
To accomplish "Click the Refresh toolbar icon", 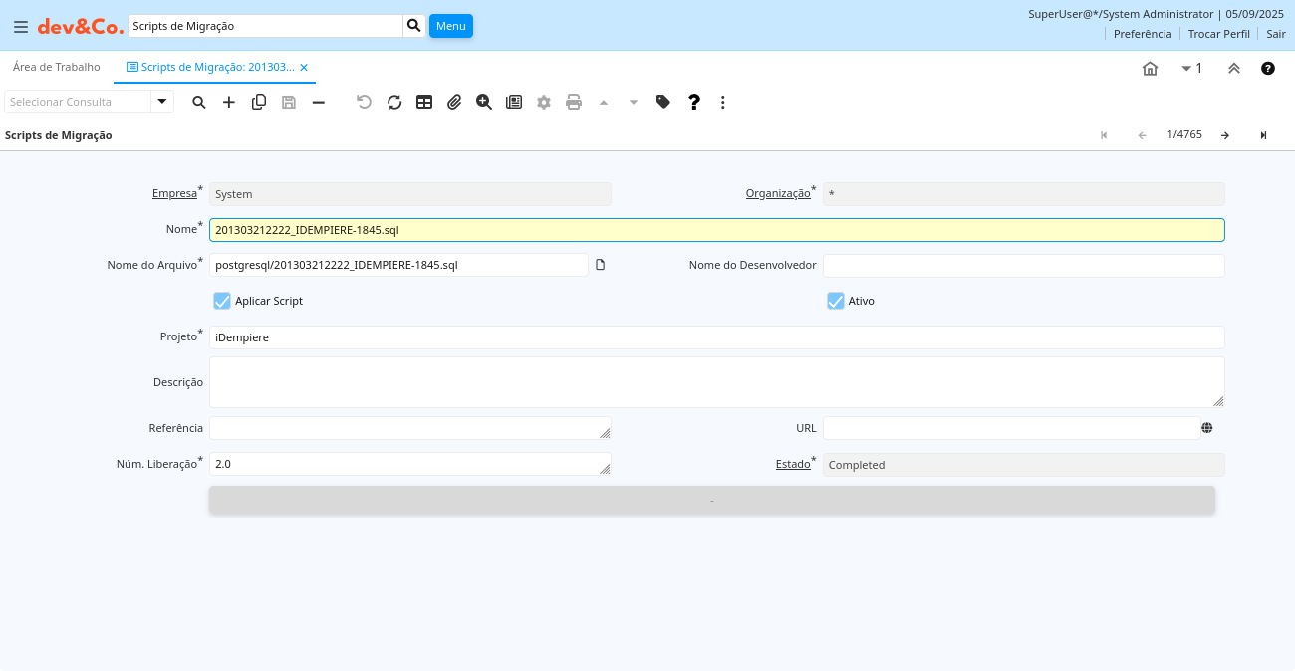I will coord(394,102).
